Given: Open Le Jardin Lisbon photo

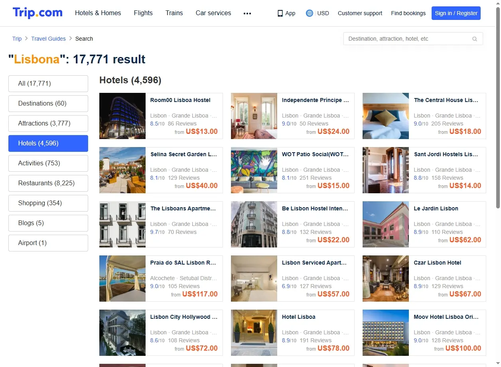Looking at the screenshot, I should [x=386, y=224].
